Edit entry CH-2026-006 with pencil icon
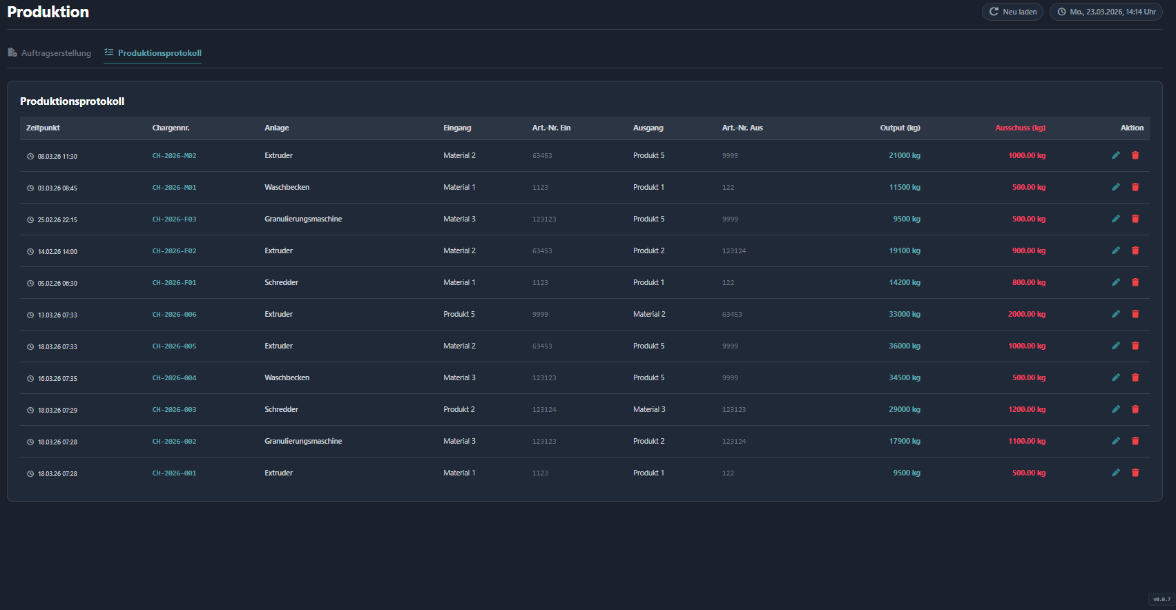 pos(1115,314)
